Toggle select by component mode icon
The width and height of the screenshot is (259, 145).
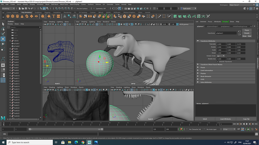tap(47, 8)
